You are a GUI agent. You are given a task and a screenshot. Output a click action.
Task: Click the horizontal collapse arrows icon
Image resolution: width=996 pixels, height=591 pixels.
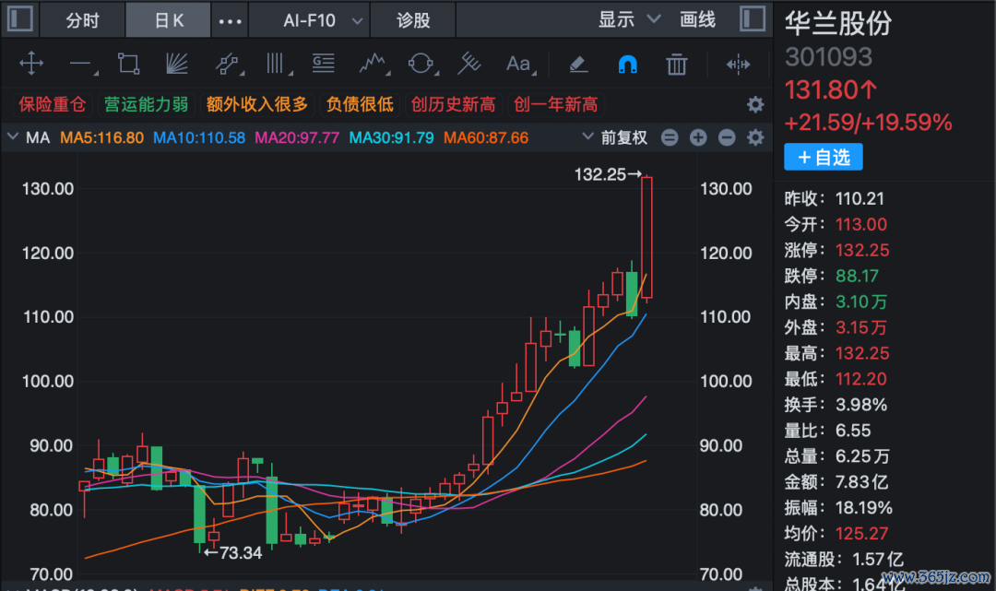[x=738, y=65]
